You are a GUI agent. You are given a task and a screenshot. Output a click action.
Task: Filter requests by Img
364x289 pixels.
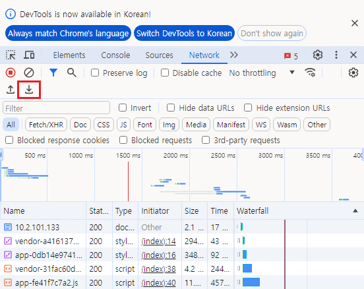[x=169, y=125]
